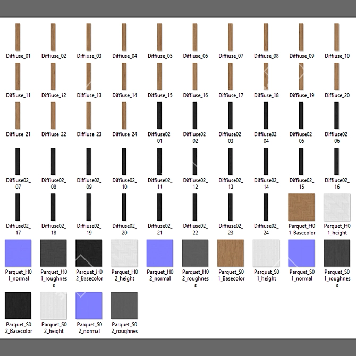Select the Diffiuse_24 texture file
This screenshot has width=356, height=356.
124,115
